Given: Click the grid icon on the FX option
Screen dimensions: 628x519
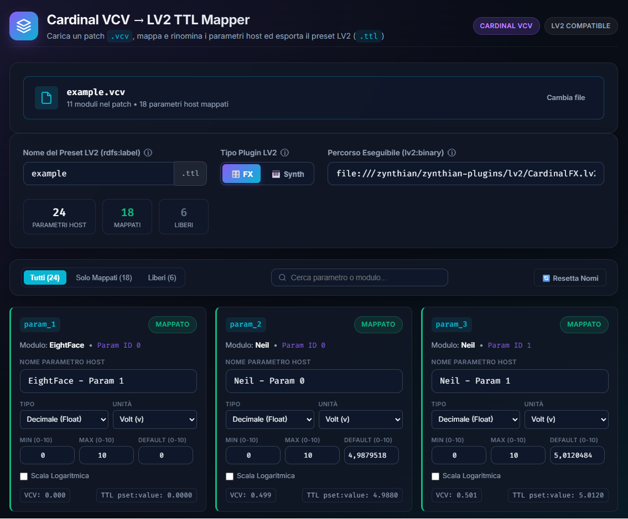Looking at the screenshot, I should click(x=236, y=174).
